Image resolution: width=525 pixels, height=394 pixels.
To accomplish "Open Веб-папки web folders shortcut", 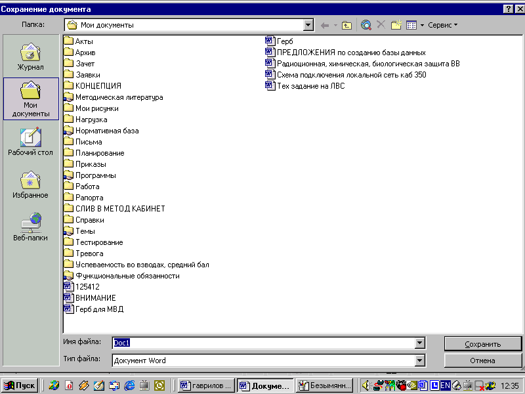I will (30, 227).
